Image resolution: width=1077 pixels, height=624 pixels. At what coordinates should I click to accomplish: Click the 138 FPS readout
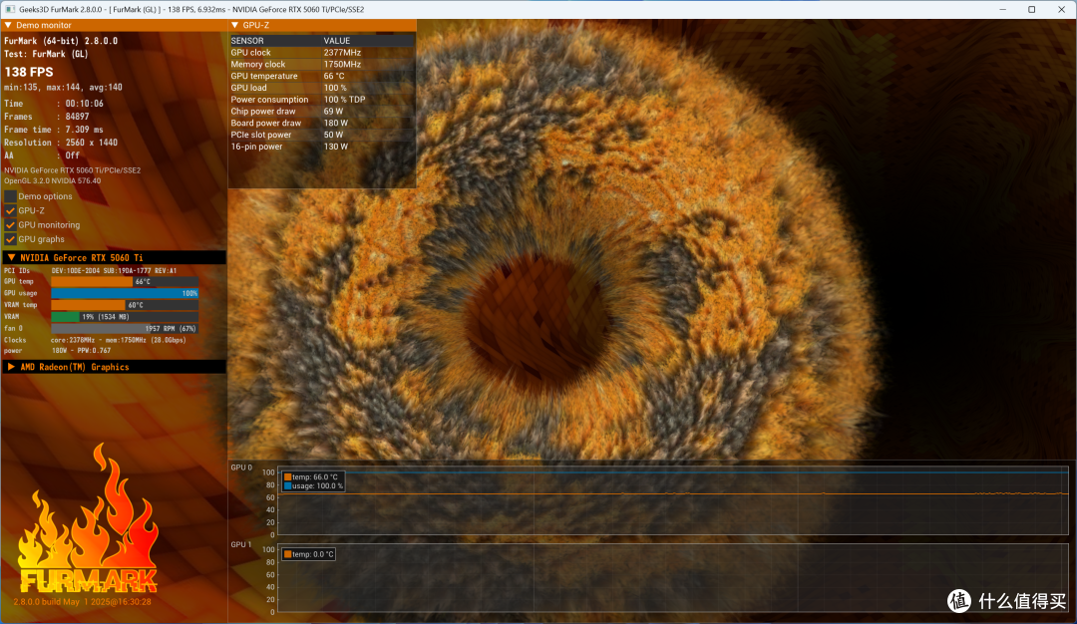29,72
